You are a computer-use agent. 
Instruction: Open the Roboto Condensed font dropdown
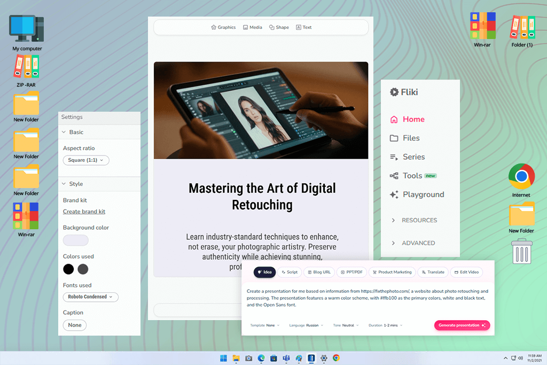point(90,297)
